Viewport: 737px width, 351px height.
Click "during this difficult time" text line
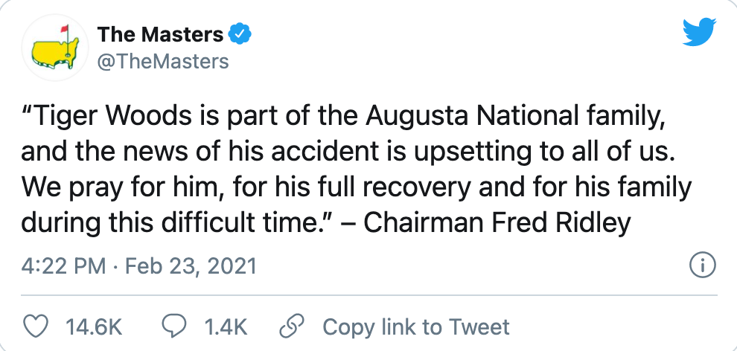point(173,223)
